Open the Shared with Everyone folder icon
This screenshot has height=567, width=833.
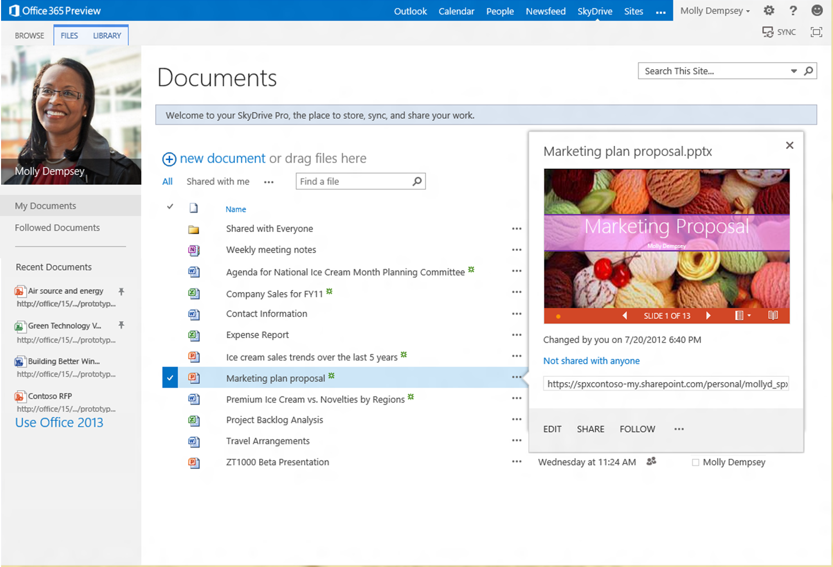(x=194, y=229)
